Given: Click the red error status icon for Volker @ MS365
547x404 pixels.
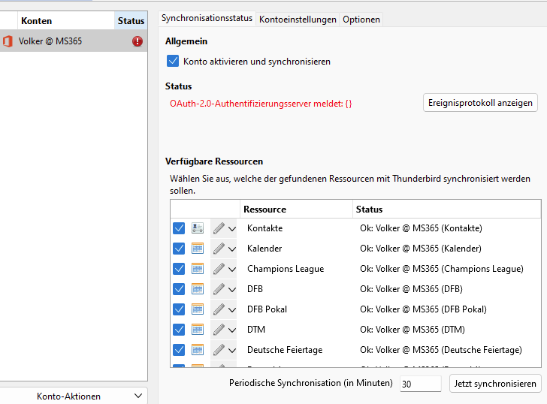Looking at the screenshot, I should [137, 41].
